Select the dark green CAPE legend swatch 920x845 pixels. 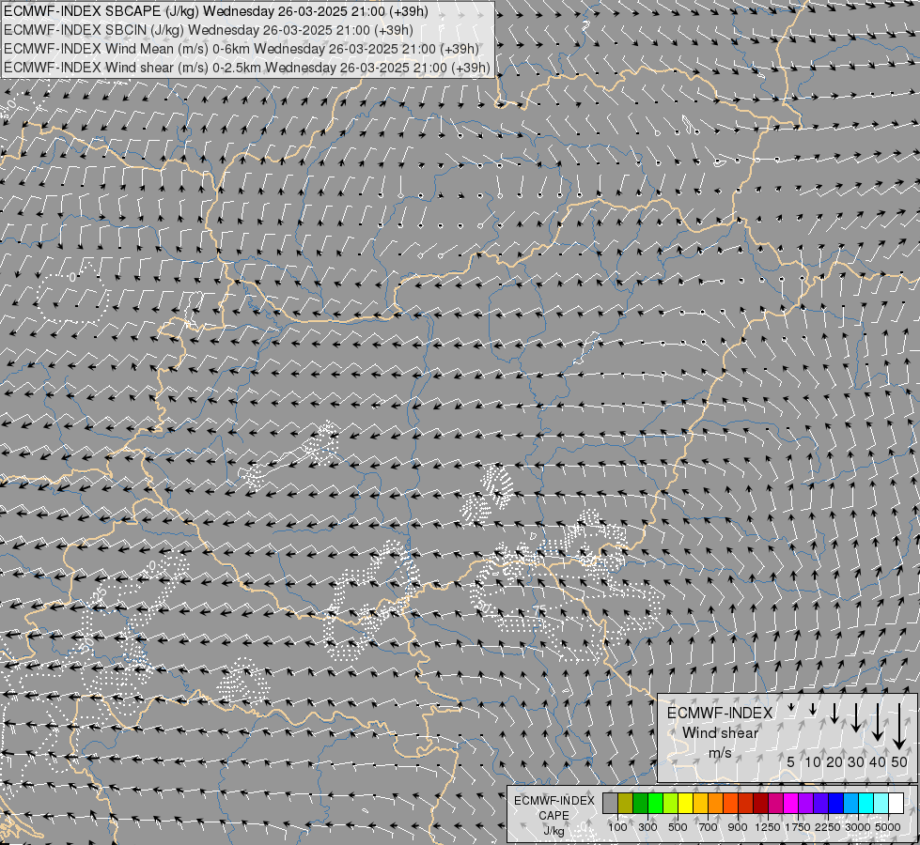tap(640, 804)
